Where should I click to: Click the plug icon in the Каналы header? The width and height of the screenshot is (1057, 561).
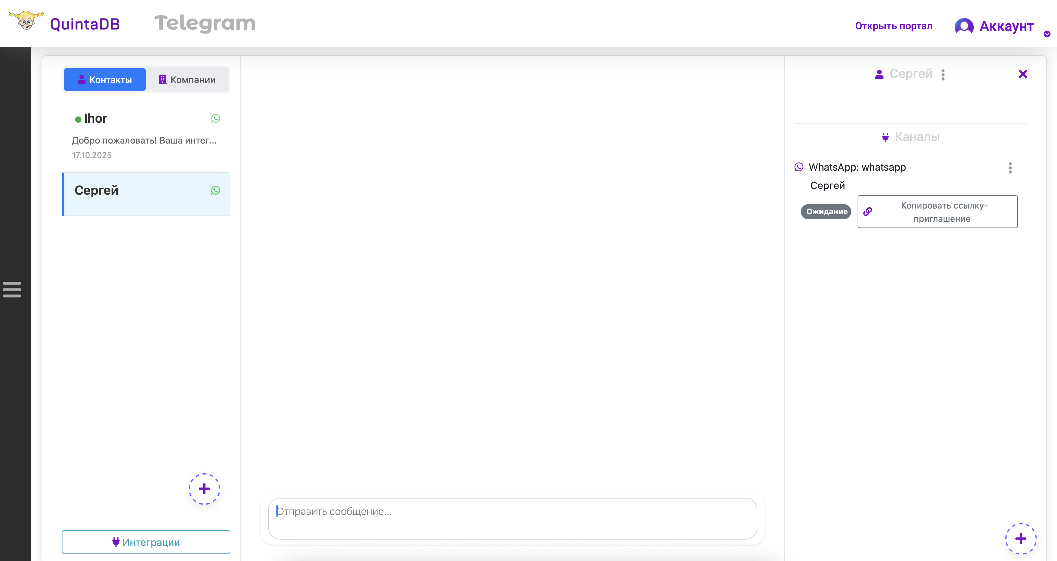point(885,137)
